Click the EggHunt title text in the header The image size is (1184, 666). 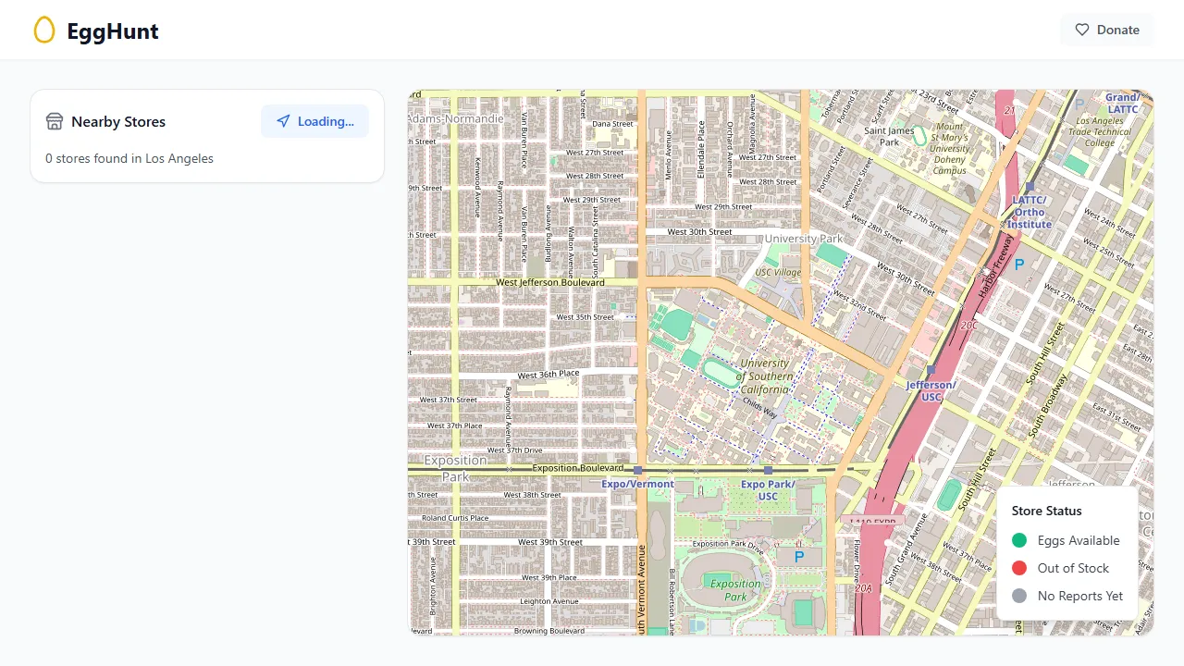pyautogui.click(x=112, y=30)
